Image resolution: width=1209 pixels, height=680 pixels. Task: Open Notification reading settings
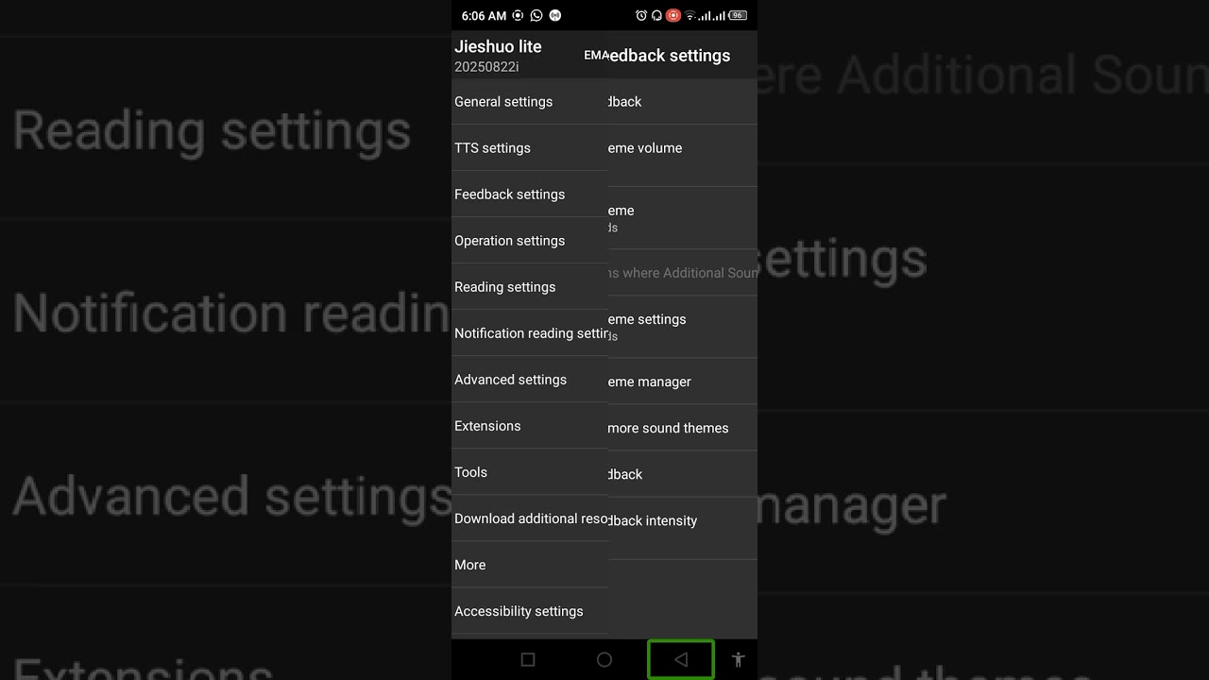[x=529, y=333]
